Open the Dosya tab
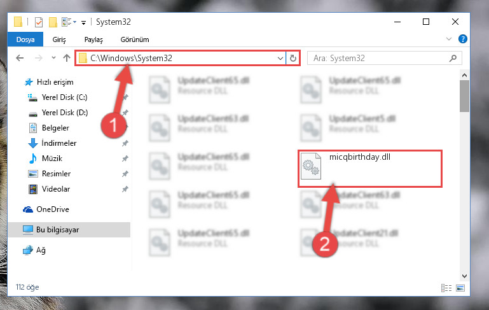 25,39
